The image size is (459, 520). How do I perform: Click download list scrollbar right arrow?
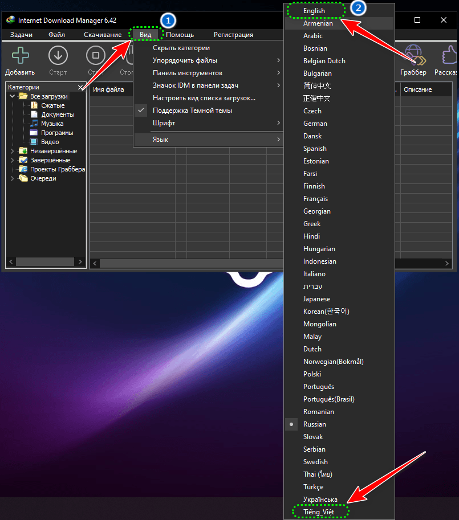click(x=446, y=263)
